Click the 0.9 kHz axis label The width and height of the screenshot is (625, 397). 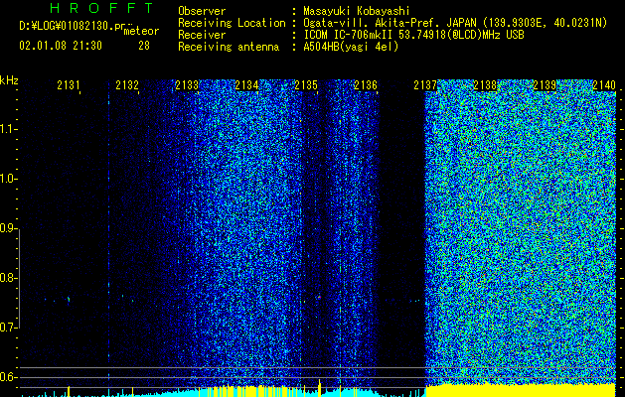tap(7, 228)
